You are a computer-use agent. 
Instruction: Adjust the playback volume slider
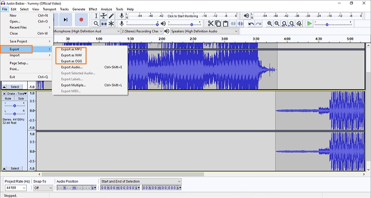click(x=185, y=23)
